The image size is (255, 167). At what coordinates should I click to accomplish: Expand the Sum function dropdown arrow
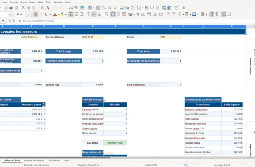[x=16, y=21]
